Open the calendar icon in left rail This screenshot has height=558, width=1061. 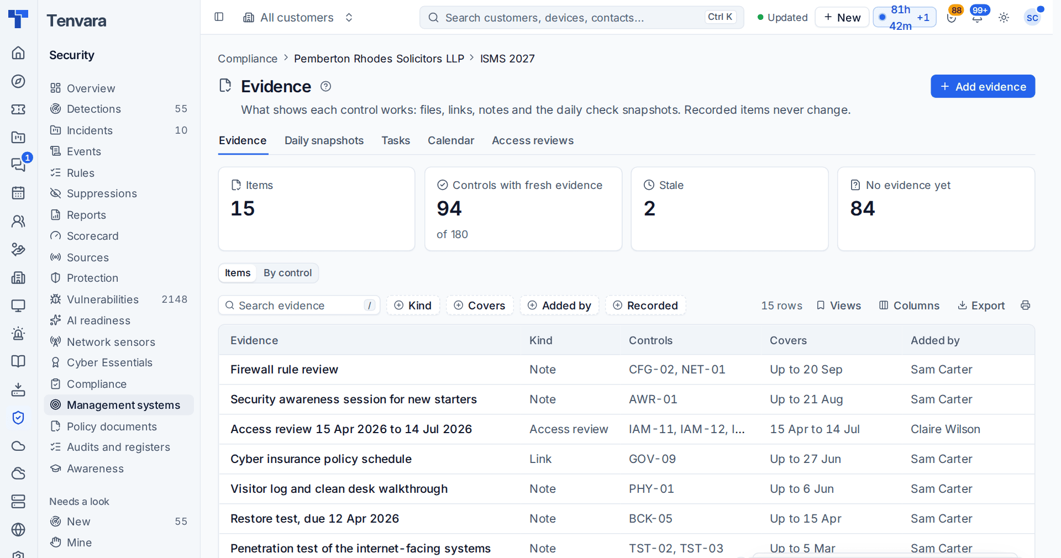pyautogui.click(x=18, y=193)
